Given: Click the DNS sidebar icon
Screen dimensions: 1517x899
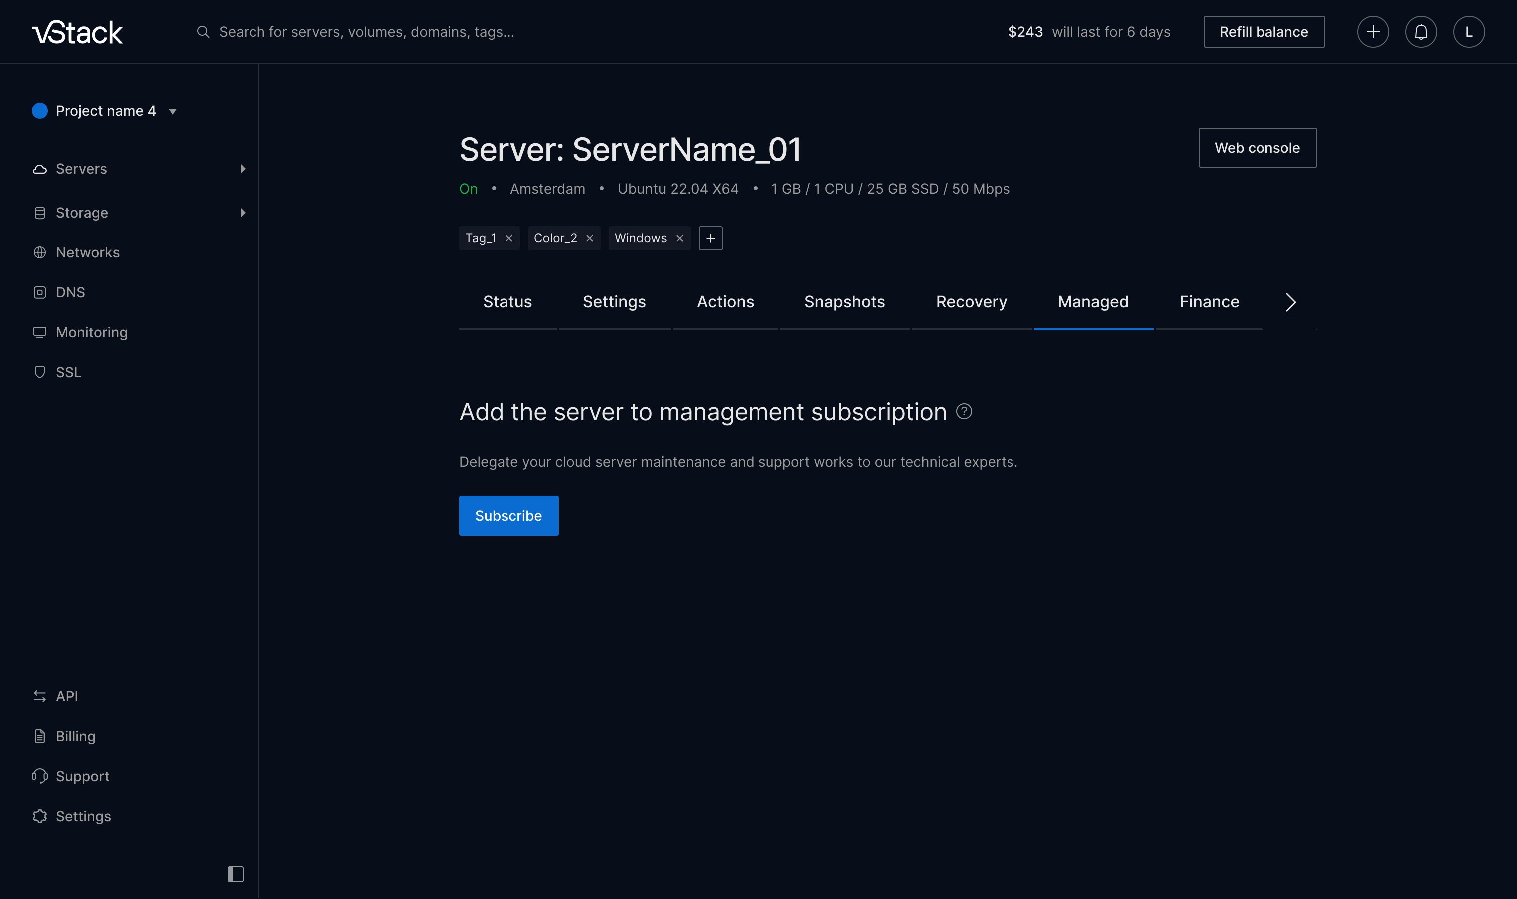Looking at the screenshot, I should 40,292.
